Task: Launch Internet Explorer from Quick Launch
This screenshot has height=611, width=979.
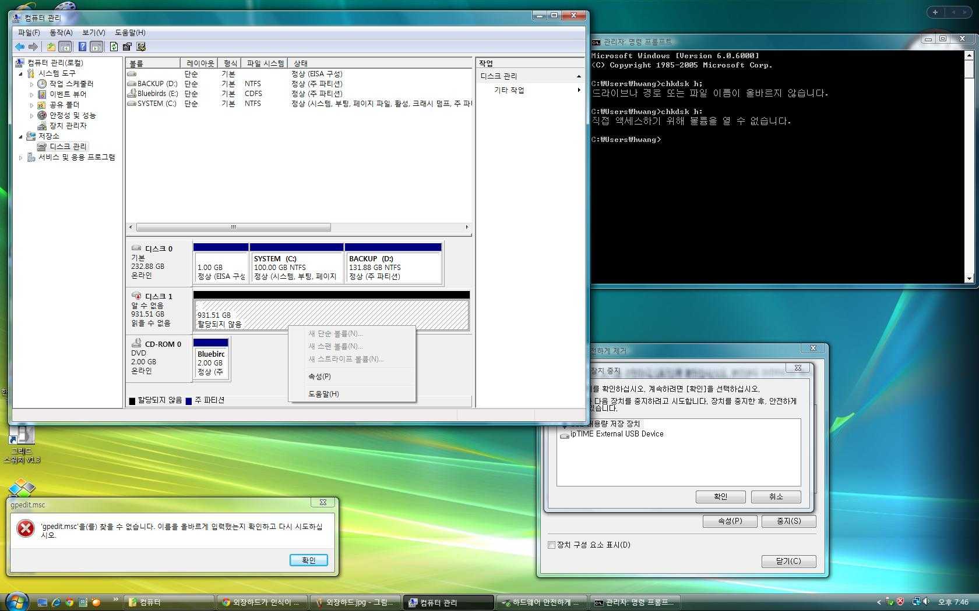Action: pos(56,602)
